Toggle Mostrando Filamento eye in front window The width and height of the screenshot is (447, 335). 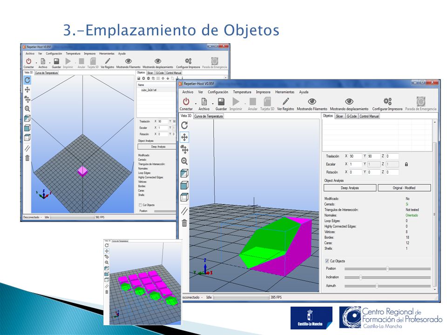312,101
